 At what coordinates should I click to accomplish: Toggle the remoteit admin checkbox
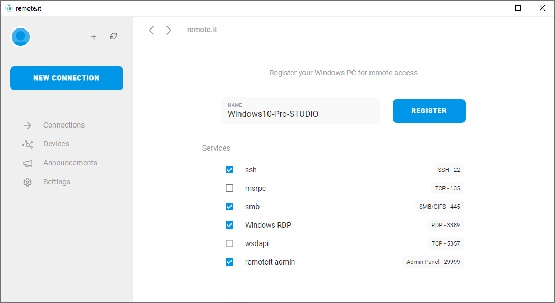(229, 262)
